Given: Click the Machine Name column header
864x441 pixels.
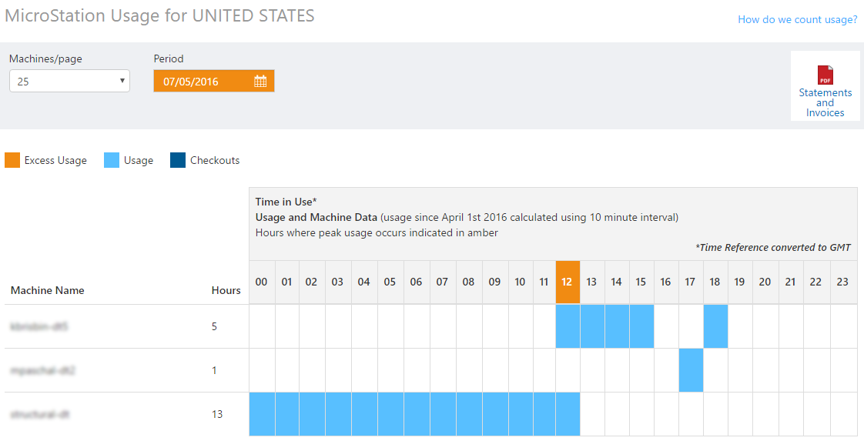Looking at the screenshot, I should tap(48, 290).
